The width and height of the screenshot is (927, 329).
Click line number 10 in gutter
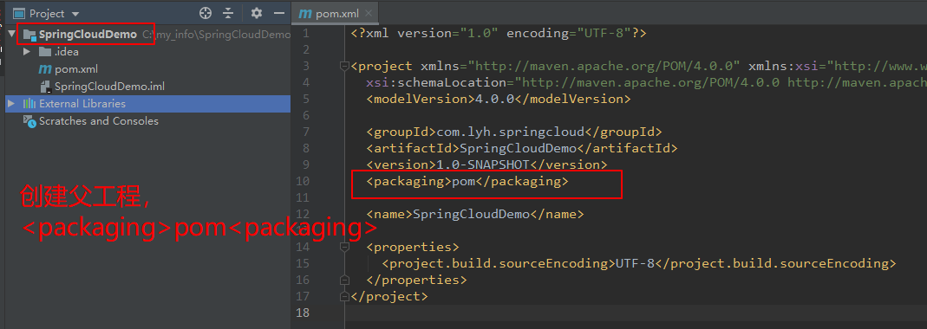(x=302, y=181)
